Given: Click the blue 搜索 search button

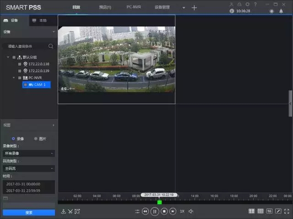Looking at the screenshot, I should coord(29,213).
